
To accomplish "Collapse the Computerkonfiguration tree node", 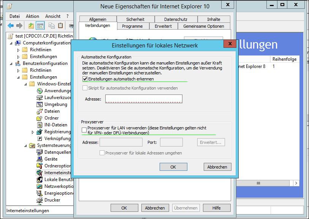I will (11, 43).
